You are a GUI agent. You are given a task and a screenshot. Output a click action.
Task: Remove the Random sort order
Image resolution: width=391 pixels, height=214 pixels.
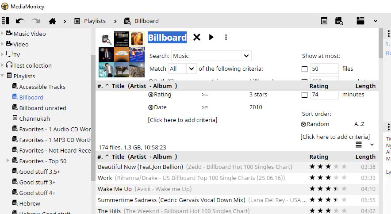point(303,125)
